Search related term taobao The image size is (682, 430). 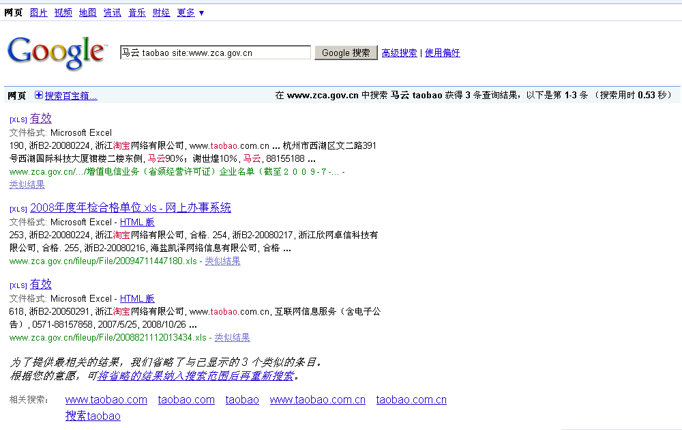(242, 399)
